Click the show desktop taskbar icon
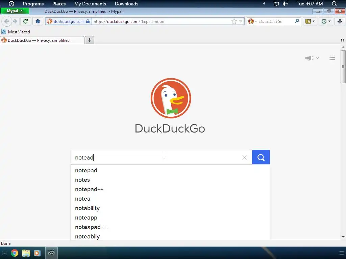Screen dimensions: 346x259 (4, 253)
